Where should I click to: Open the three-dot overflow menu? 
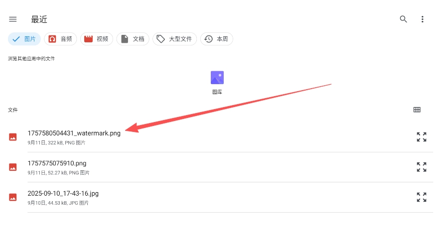point(423,19)
